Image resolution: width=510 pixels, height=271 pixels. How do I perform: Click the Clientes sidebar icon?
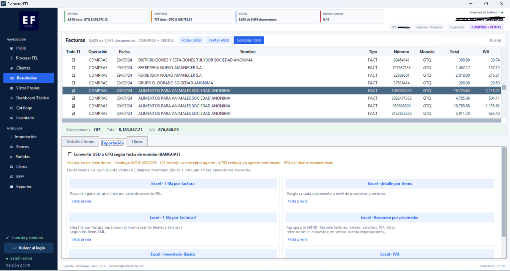pos(12,68)
